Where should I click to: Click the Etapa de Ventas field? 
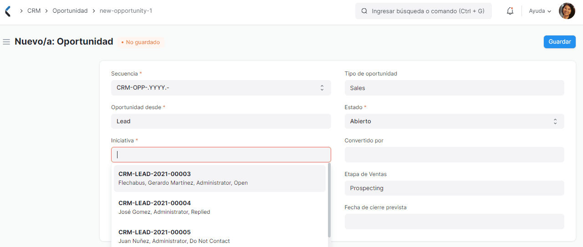(454, 188)
